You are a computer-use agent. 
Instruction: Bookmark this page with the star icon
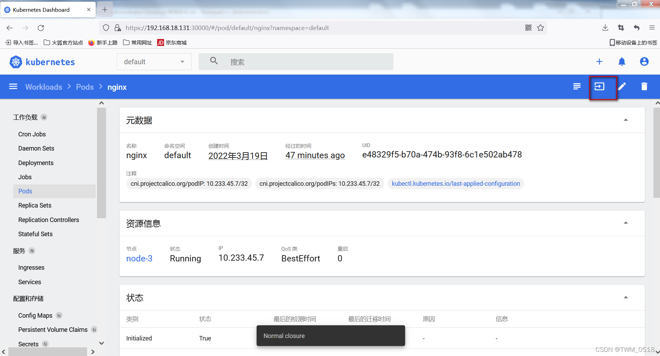(x=541, y=28)
